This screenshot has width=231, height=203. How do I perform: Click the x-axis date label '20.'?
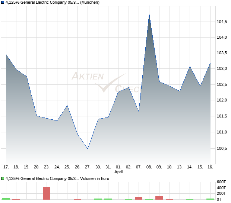point(37,167)
